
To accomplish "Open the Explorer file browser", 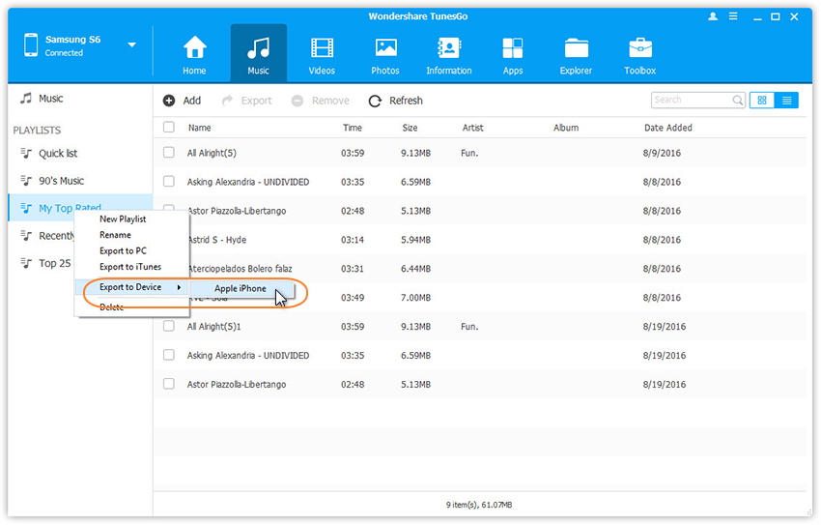I will (576, 54).
